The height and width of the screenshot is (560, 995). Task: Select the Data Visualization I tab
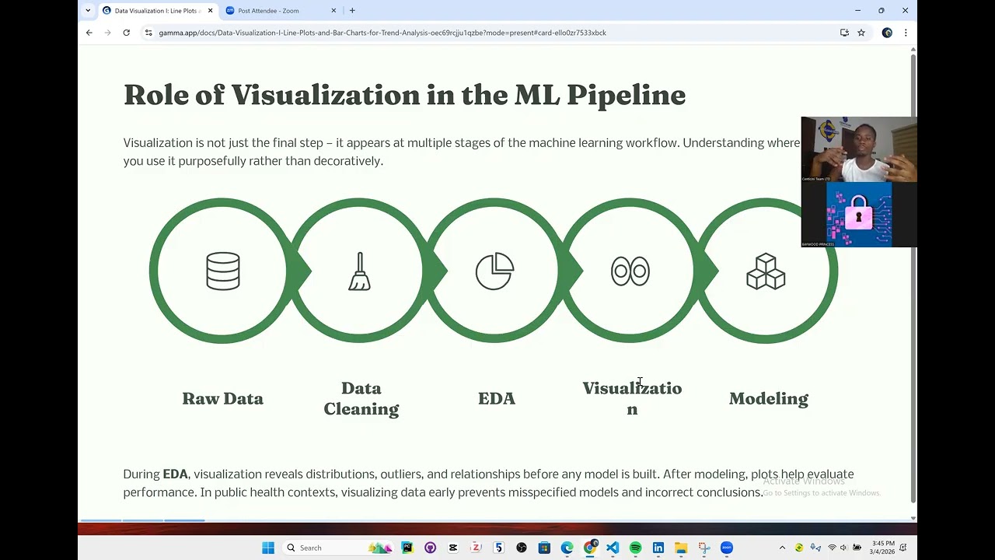[158, 11]
